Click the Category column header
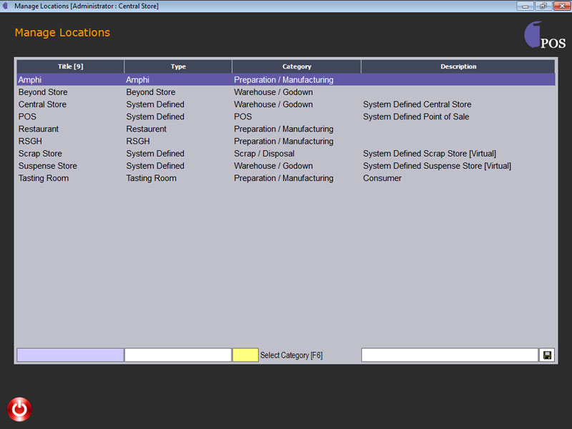The image size is (572, 429). [297, 66]
